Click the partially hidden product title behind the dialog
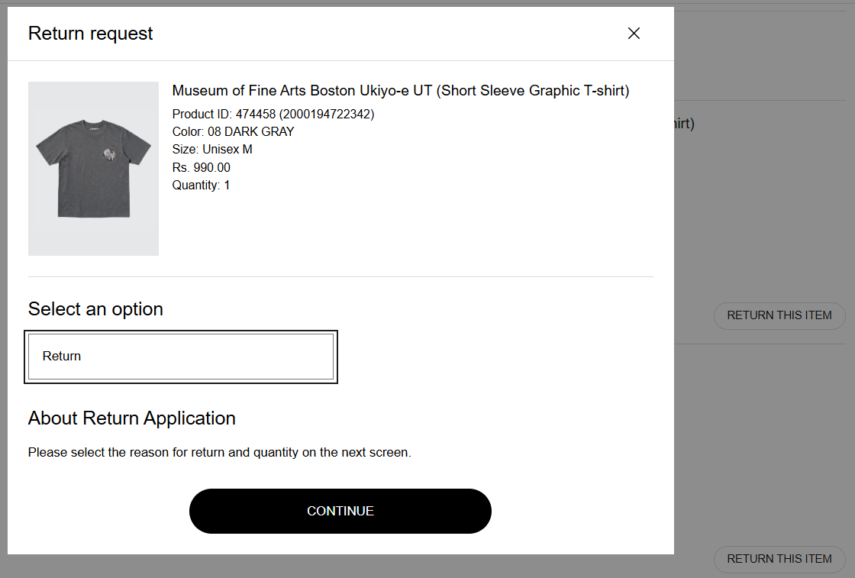Screen dimensions: 855x578 coord(684,124)
